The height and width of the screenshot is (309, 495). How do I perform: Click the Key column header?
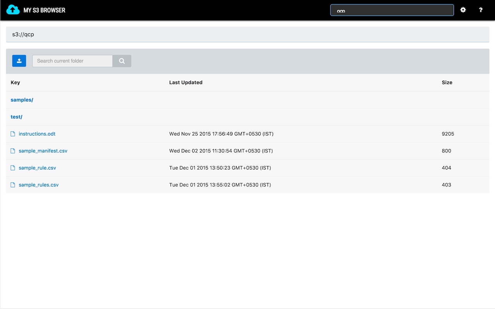(x=15, y=82)
